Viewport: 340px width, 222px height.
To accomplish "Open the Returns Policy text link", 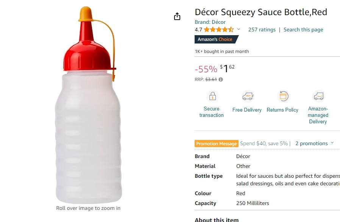I will pos(282,110).
